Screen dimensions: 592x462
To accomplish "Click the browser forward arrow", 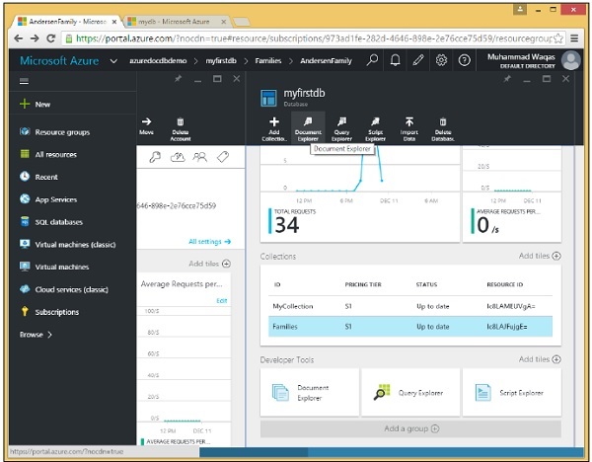I will (35, 38).
